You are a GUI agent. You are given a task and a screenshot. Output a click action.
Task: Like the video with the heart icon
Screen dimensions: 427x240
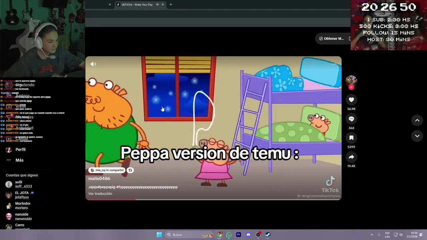pos(351,100)
